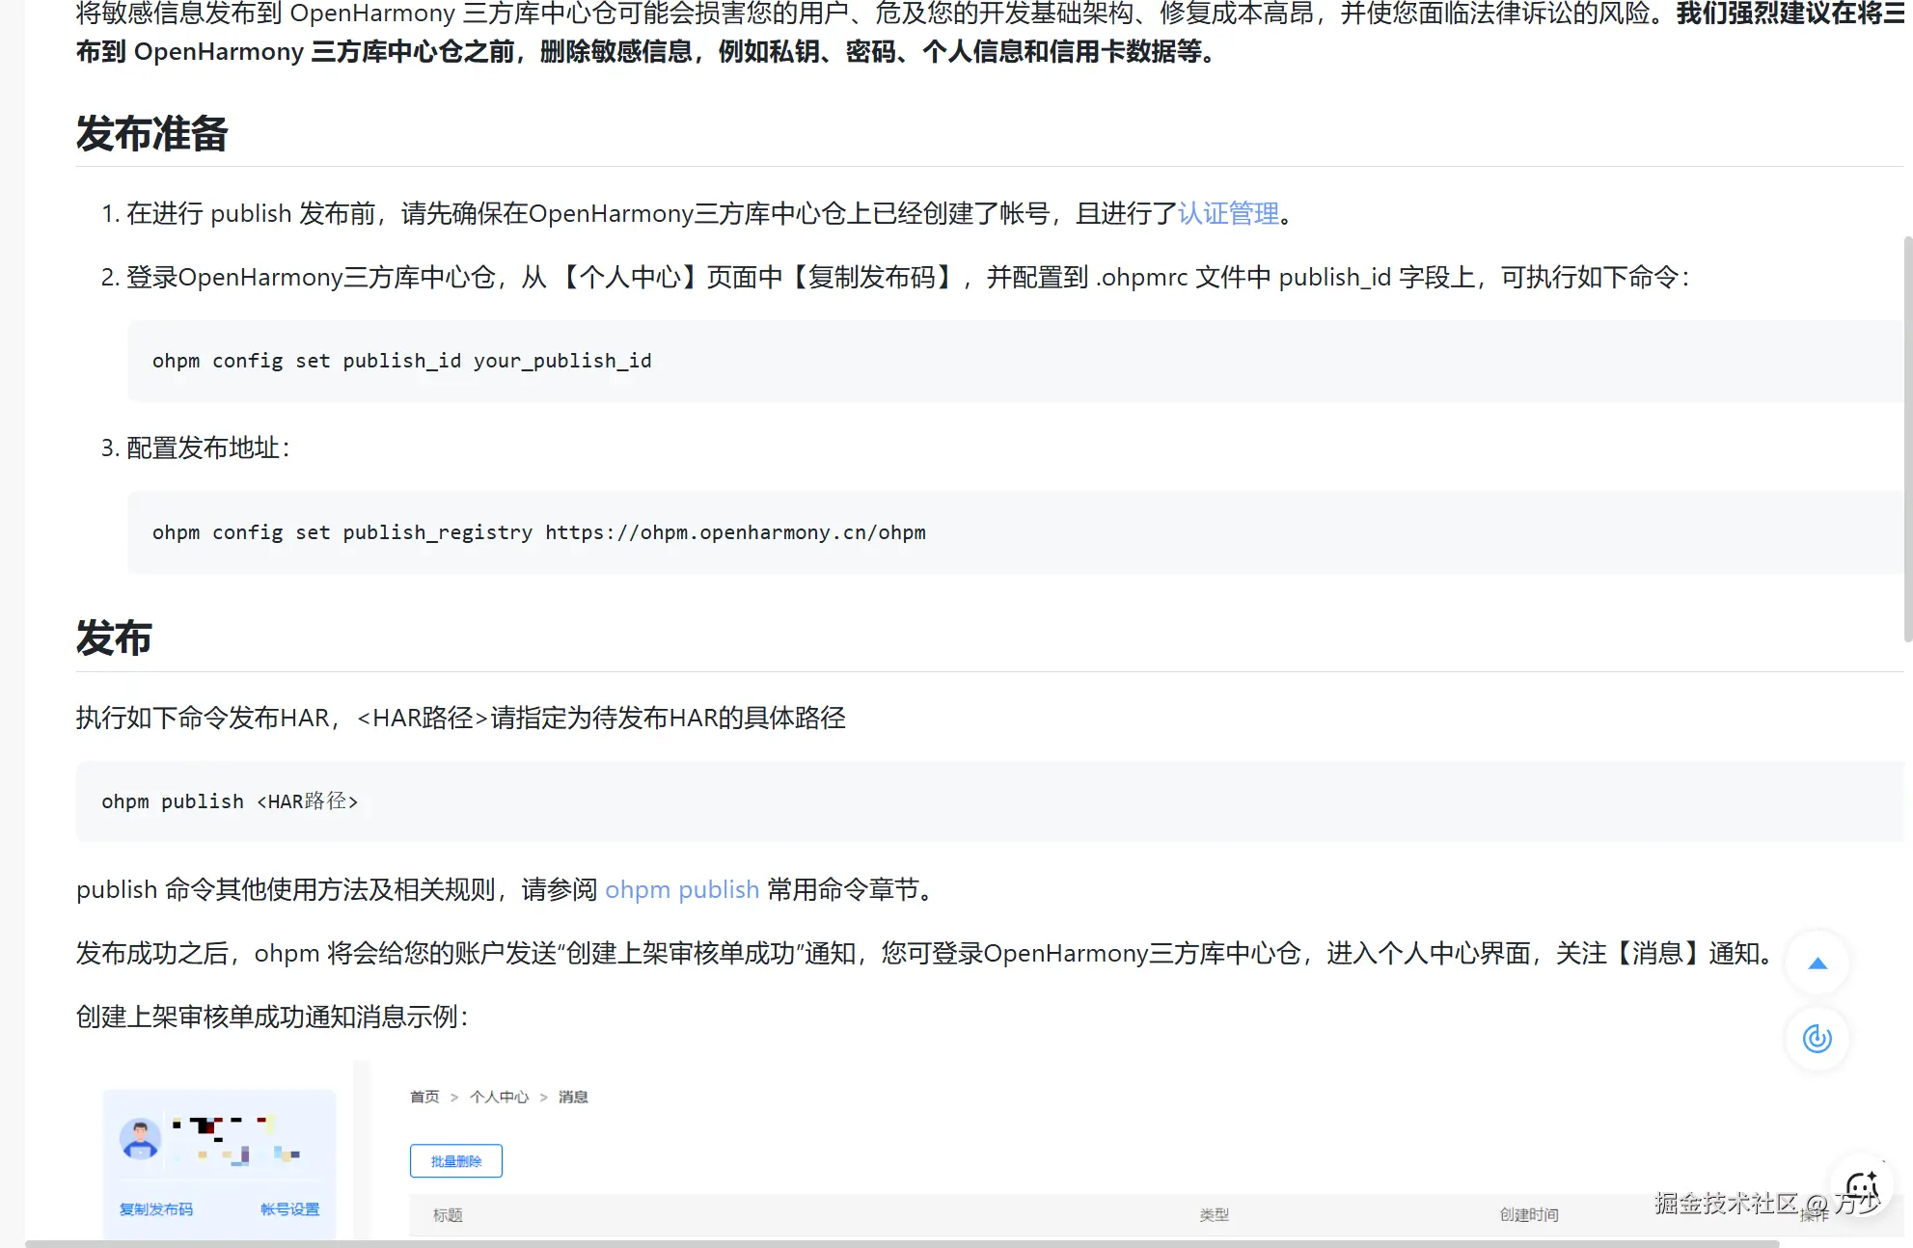Viewport: 1913px width, 1248px height.
Task: Open the 认证管理 link
Action: point(1228,213)
